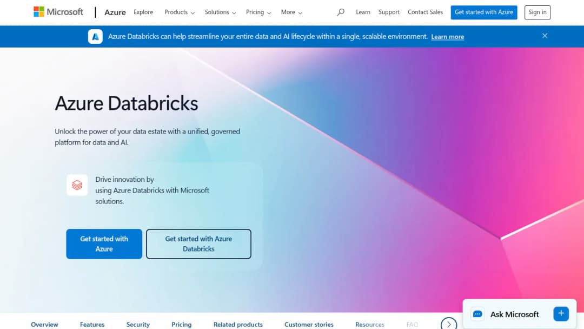Screen dimensions: 584x329
Task: Advance section tabs with right arrow
Action: point(448,324)
